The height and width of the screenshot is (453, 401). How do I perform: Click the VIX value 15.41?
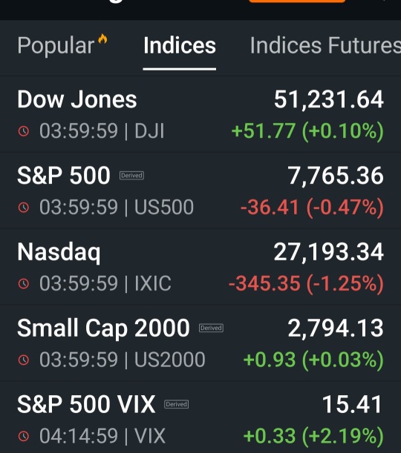(353, 404)
